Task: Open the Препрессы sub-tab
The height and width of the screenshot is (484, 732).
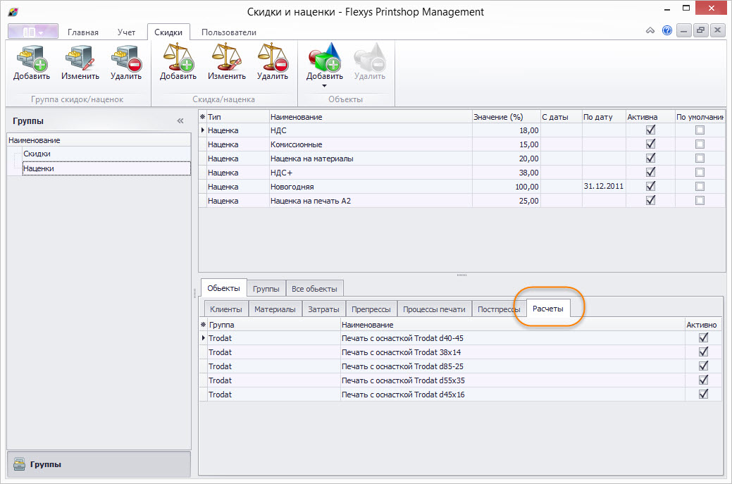Action: coord(371,309)
